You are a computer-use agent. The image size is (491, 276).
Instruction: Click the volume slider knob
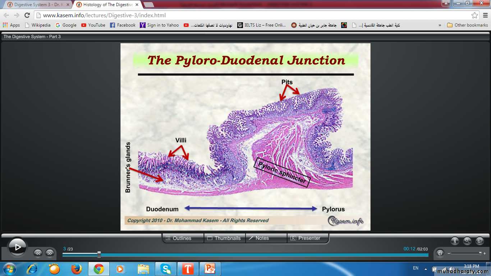480,253
